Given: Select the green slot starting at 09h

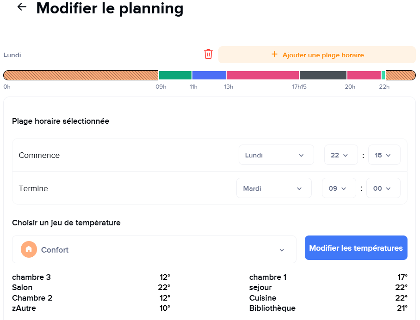Looking at the screenshot, I should click(175, 75).
